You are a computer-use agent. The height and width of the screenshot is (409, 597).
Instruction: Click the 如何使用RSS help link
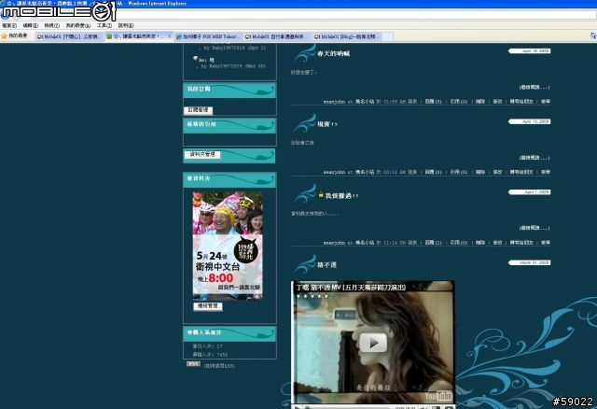point(219,366)
